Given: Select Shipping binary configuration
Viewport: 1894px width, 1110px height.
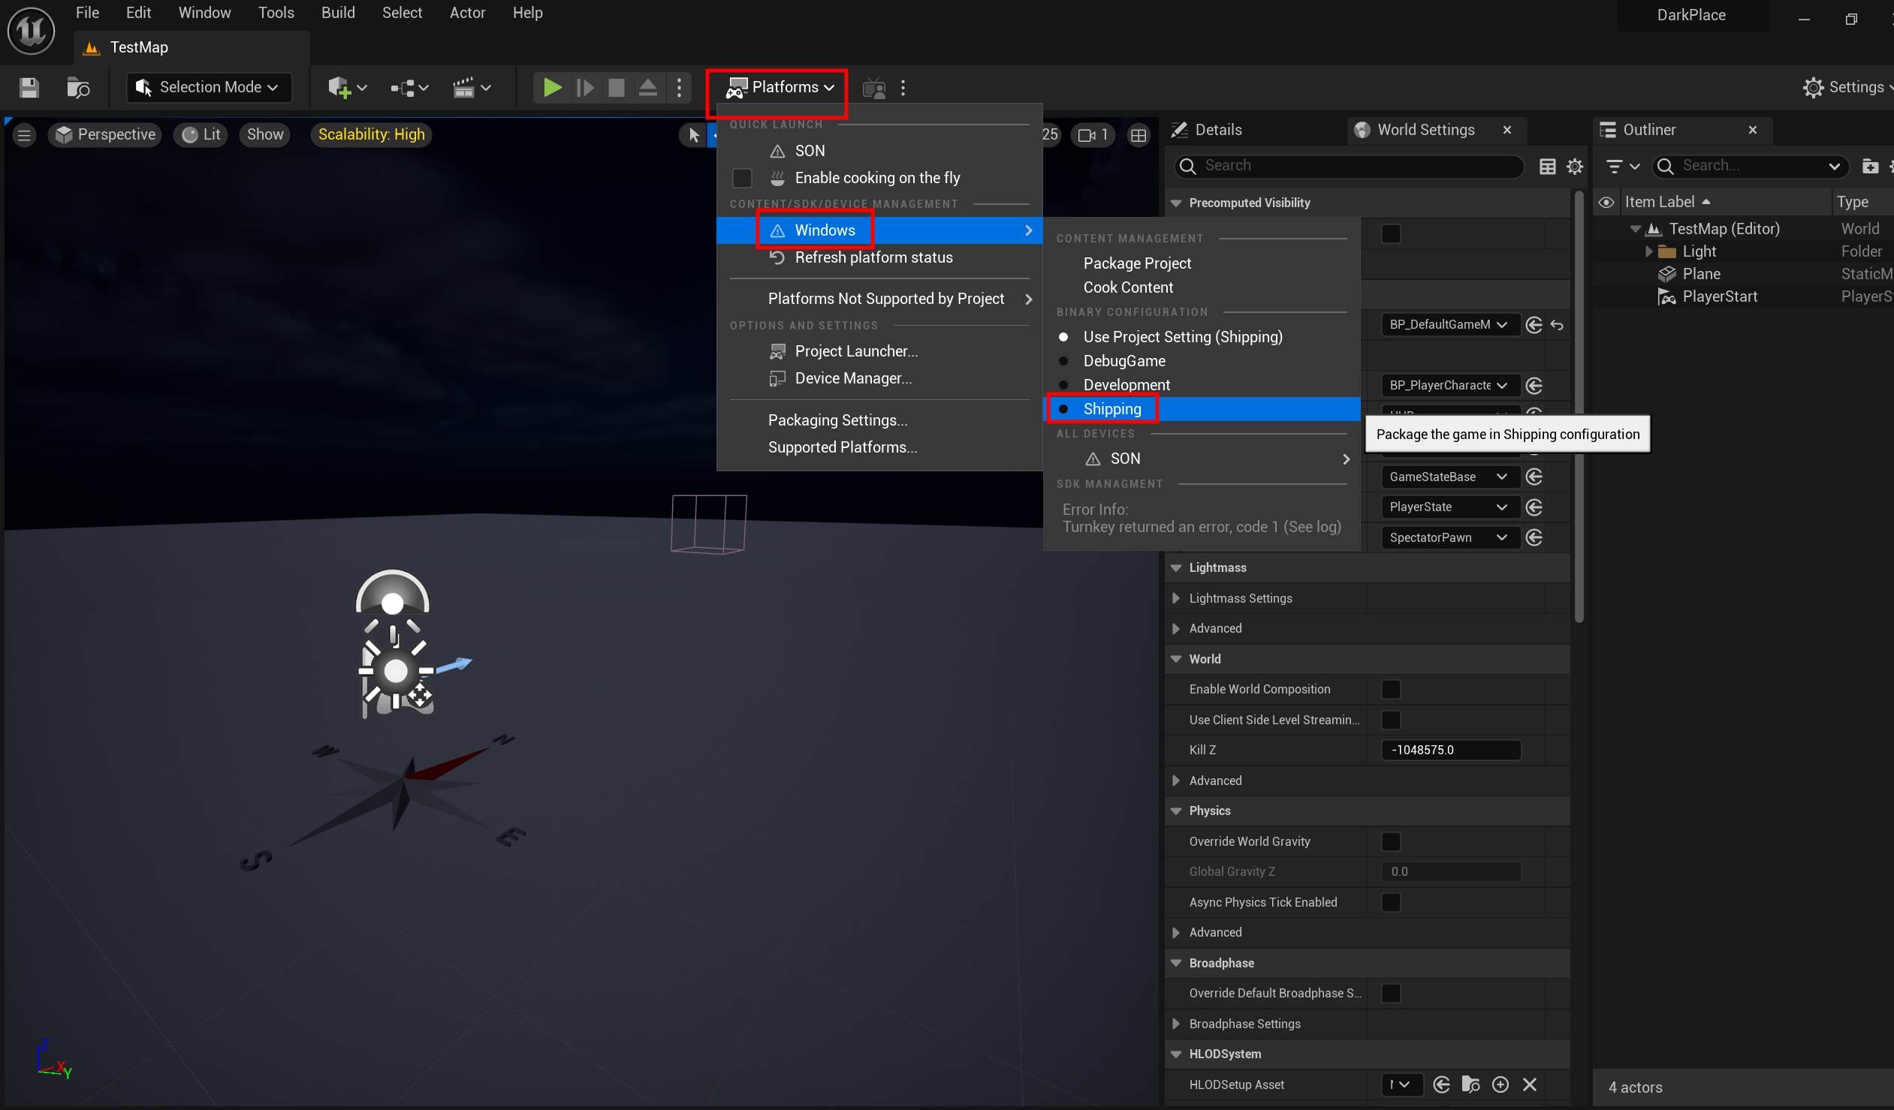Looking at the screenshot, I should pos(1202,409).
